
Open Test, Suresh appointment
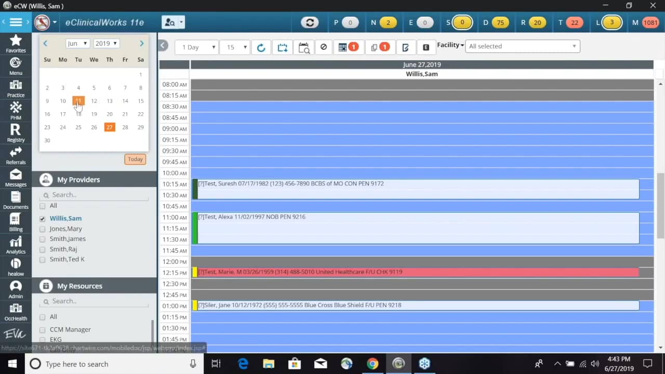[416, 189]
